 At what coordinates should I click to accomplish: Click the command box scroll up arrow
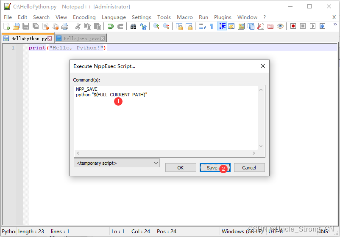click(x=261, y=90)
